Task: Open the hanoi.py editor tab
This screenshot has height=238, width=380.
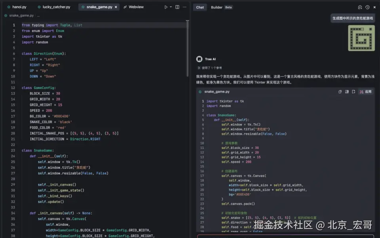Action: [x=17, y=7]
